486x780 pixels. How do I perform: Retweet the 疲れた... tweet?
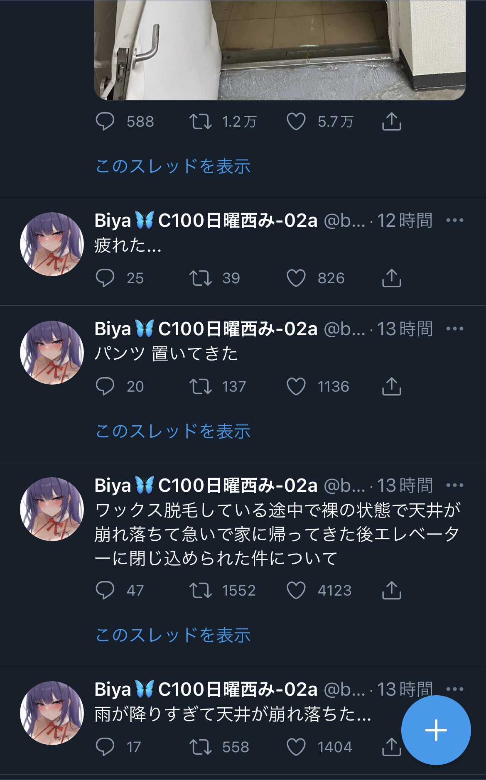tap(201, 278)
